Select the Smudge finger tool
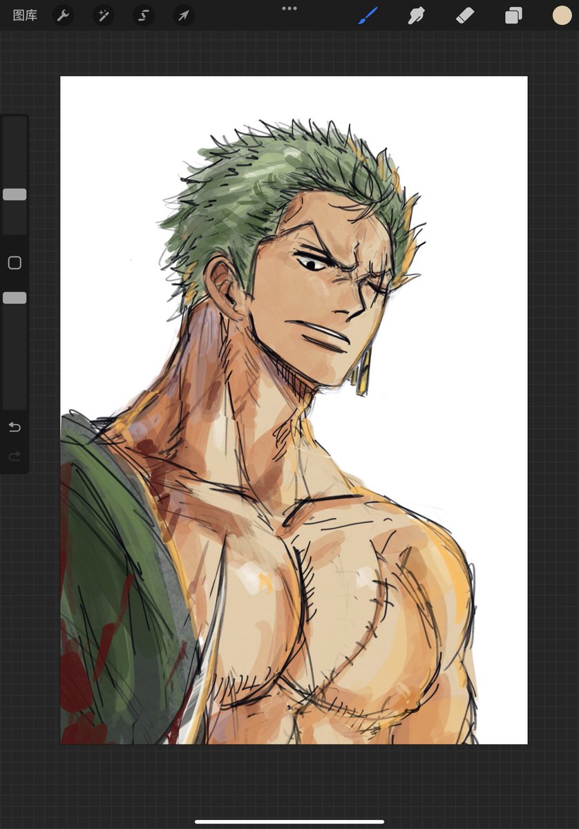The height and width of the screenshot is (829, 579). pos(416,15)
